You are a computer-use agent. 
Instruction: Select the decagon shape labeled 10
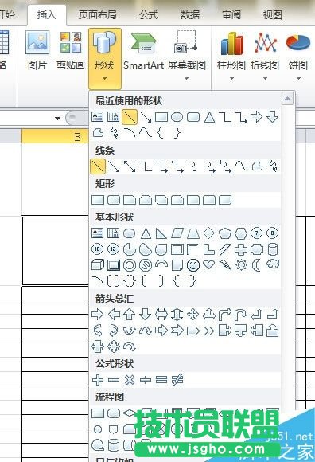97,249
